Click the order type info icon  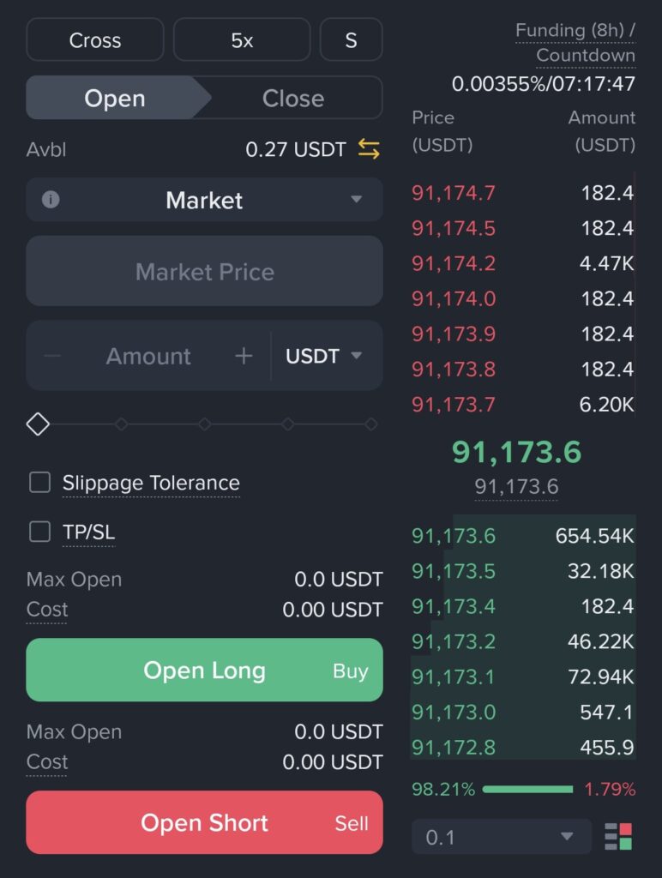pyautogui.click(x=51, y=200)
